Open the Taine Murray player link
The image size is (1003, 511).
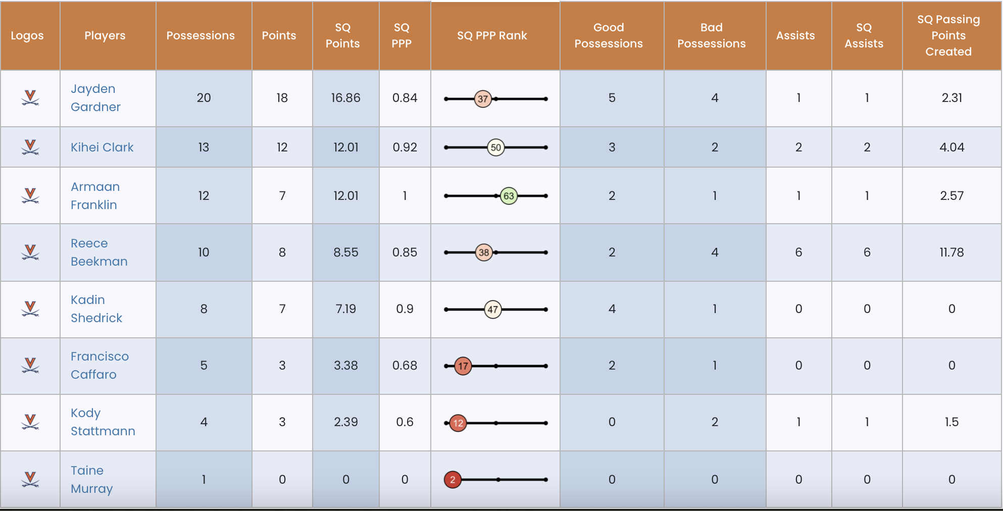[91, 480]
